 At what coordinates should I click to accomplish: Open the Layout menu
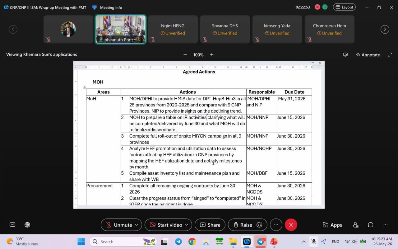click(344, 7)
